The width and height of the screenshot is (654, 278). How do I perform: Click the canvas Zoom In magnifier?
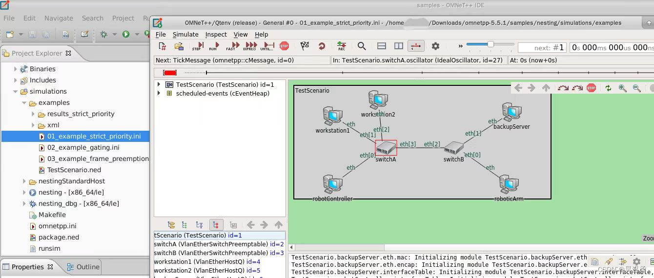622,88
